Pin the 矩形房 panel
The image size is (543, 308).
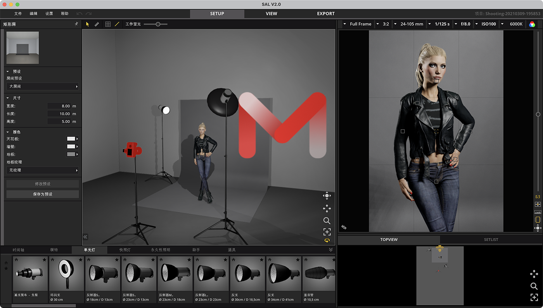coord(76,24)
